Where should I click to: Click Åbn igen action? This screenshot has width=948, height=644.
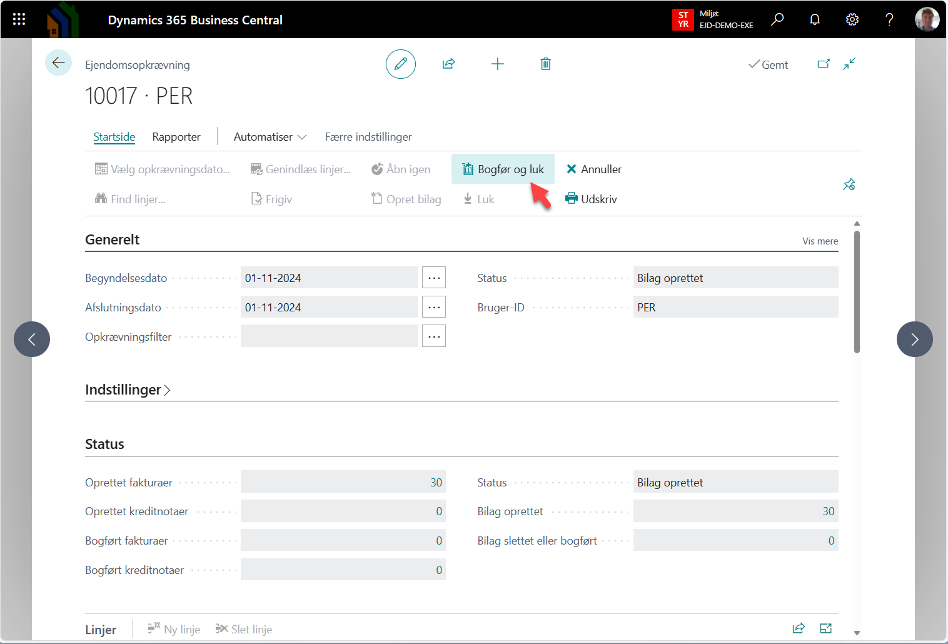401,169
